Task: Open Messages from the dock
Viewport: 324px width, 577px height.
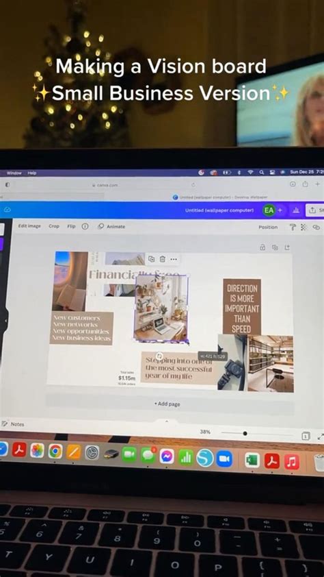Action: [148, 456]
